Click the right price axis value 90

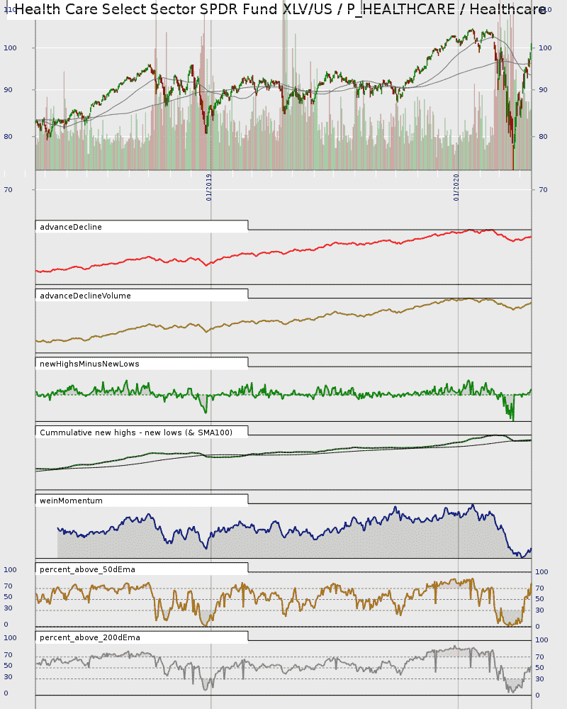pyautogui.click(x=543, y=90)
